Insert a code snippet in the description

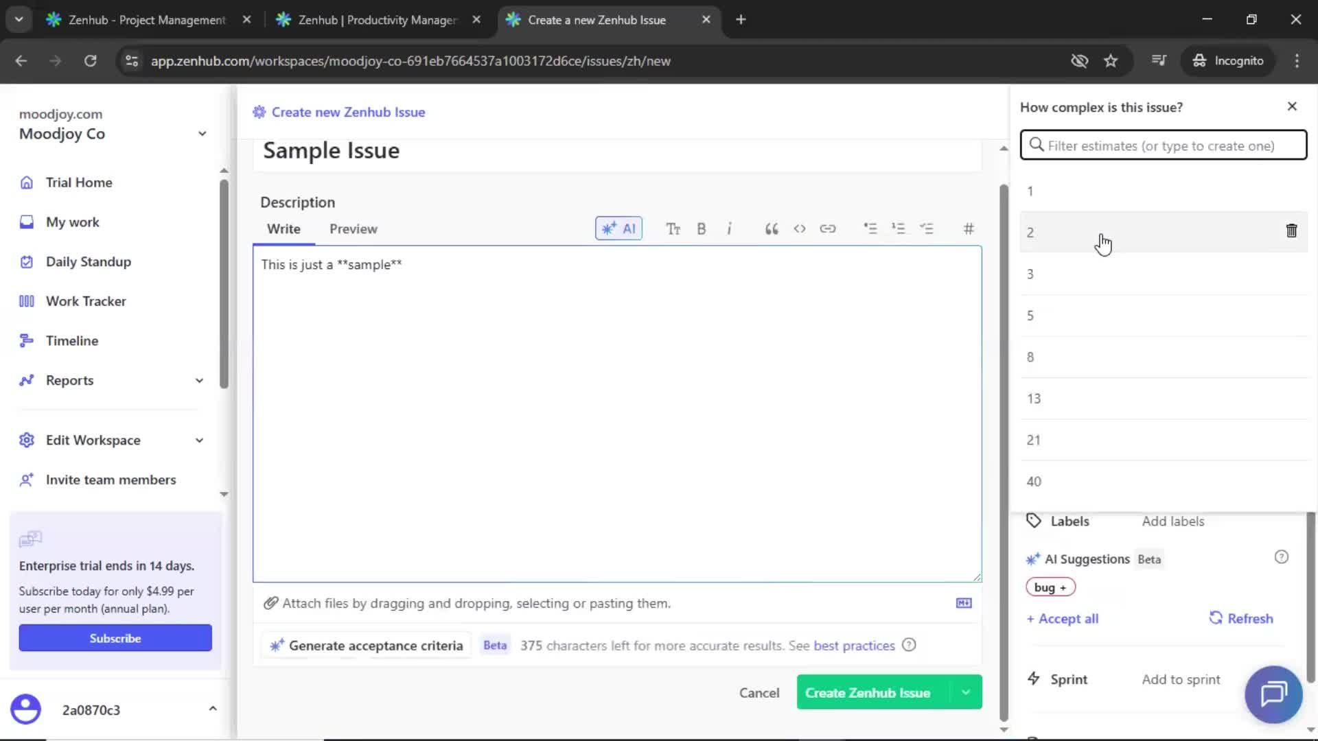pyautogui.click(x=800, y=228)
